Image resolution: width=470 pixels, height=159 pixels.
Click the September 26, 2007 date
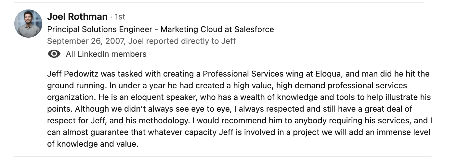pyautogui.click(x=86, y=41)
